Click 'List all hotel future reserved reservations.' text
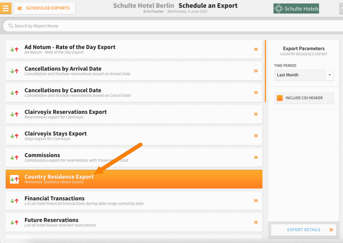The image size is (343, 243). pyautogui.click(x=61, y=225)
